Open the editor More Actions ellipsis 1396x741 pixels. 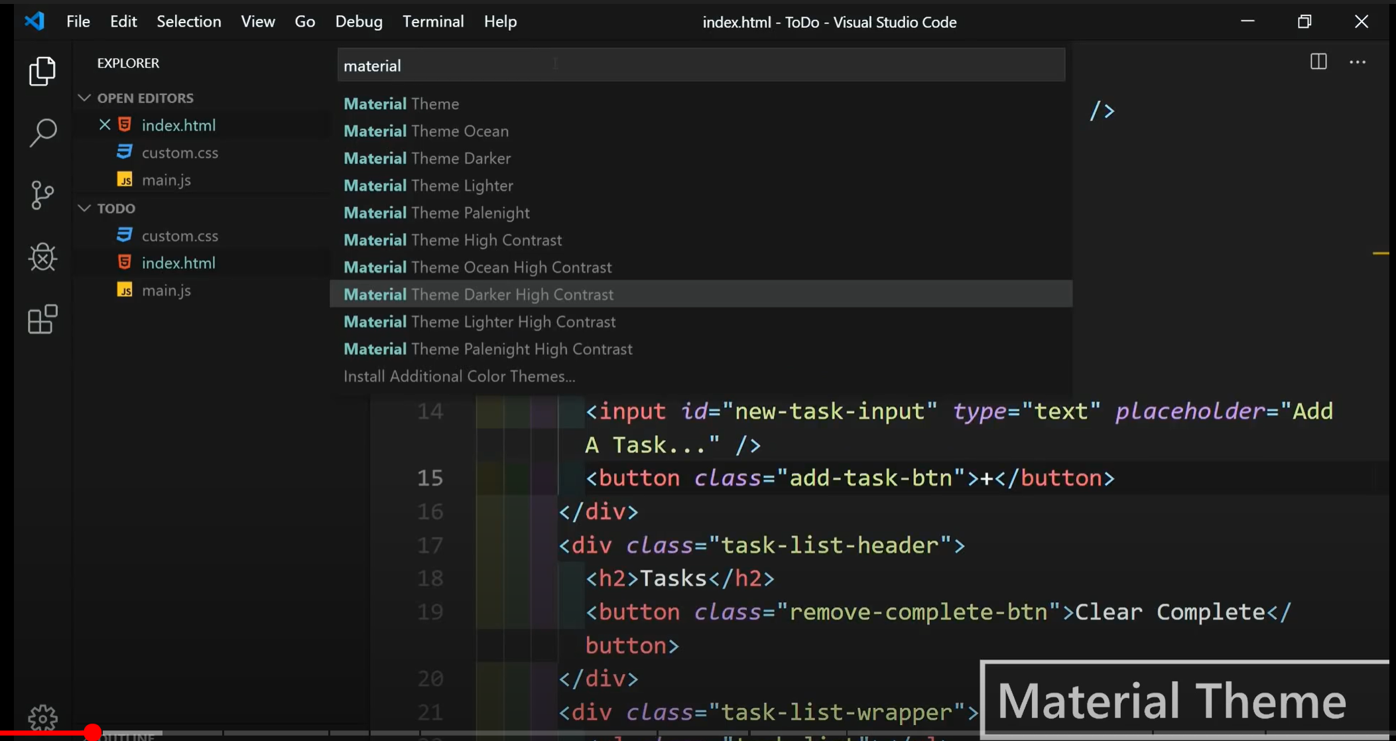(x=1358, y=62)
